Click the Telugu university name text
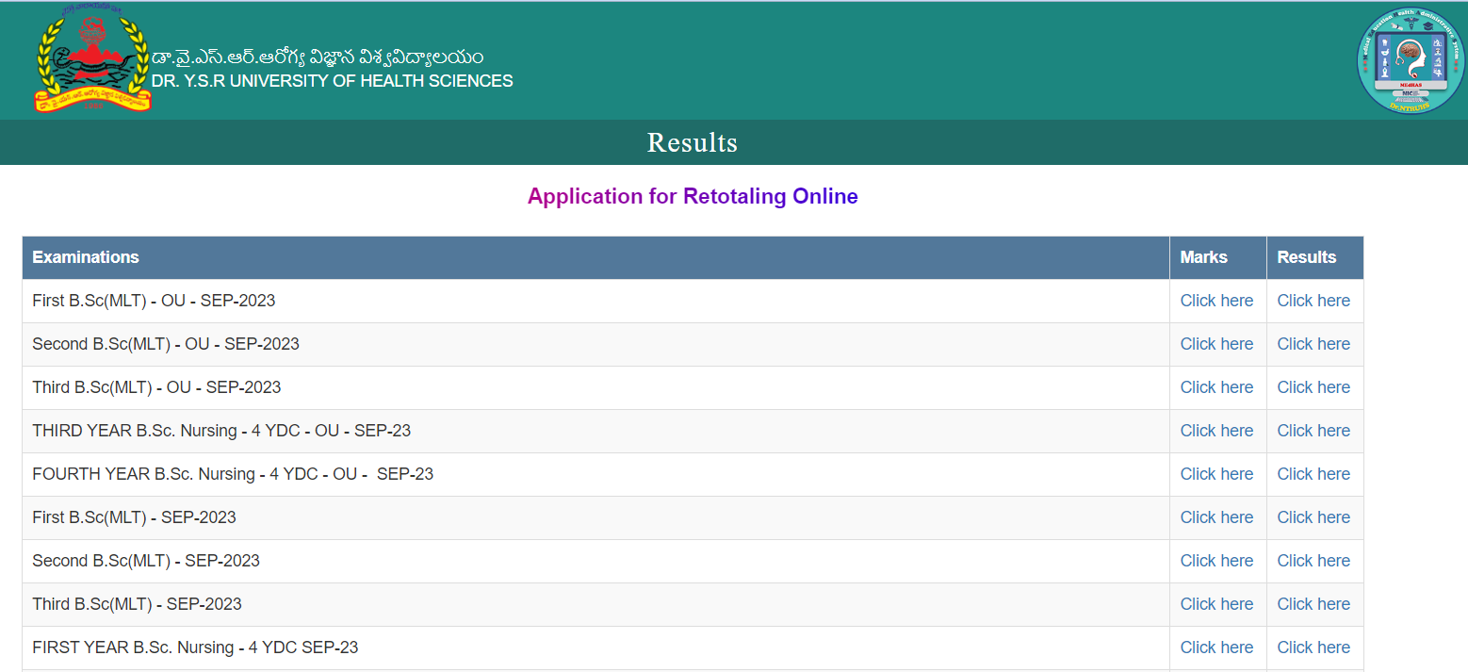The width and height of the screenshot is (1468, 672). click(318, 57)
